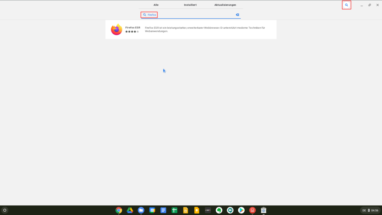Click the search magnifier icon in the title bar
382x215 pixels.
point(347,5)
